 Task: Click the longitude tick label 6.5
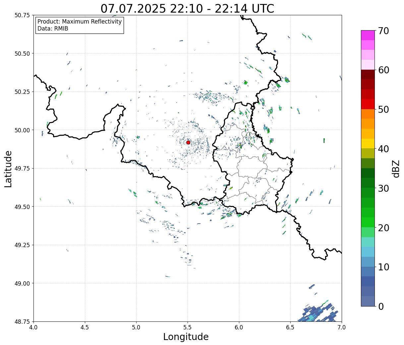(290, 327)
